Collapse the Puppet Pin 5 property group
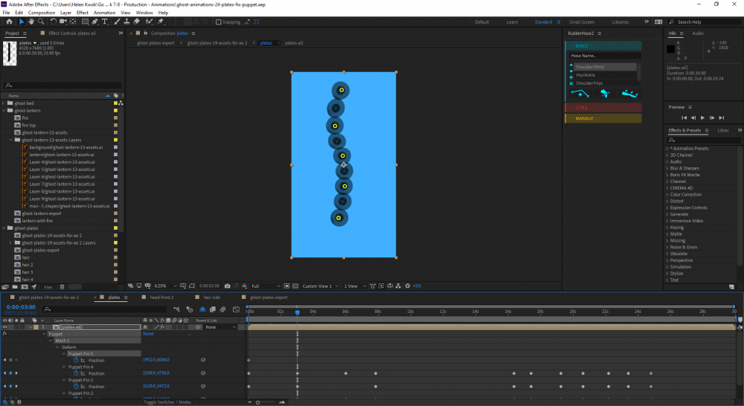The height and width of the screenshot is (406, 744). pyautogui.click(x=64, y=353)
